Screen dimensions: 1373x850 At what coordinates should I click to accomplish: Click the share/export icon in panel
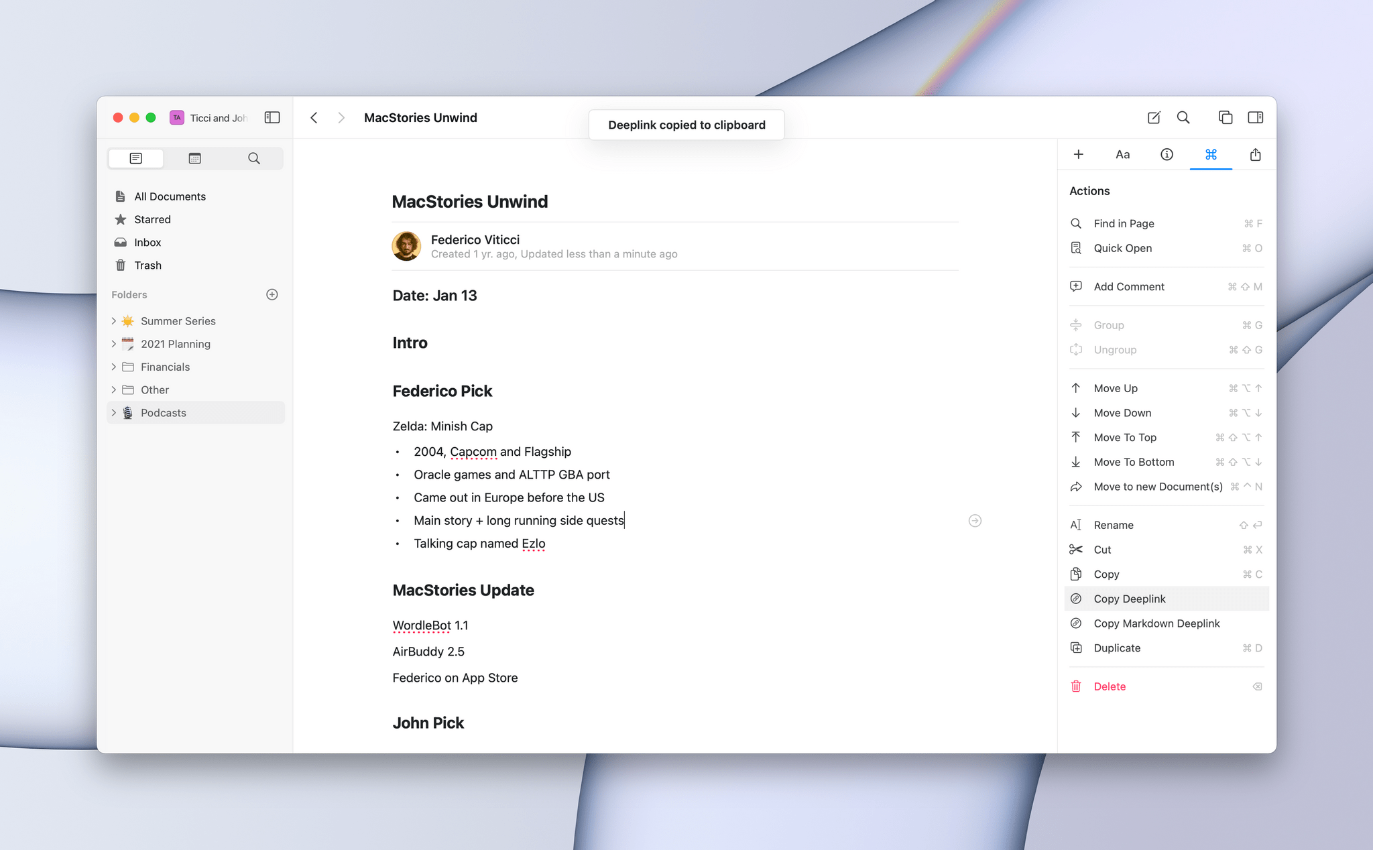[x=1255, y=154]
